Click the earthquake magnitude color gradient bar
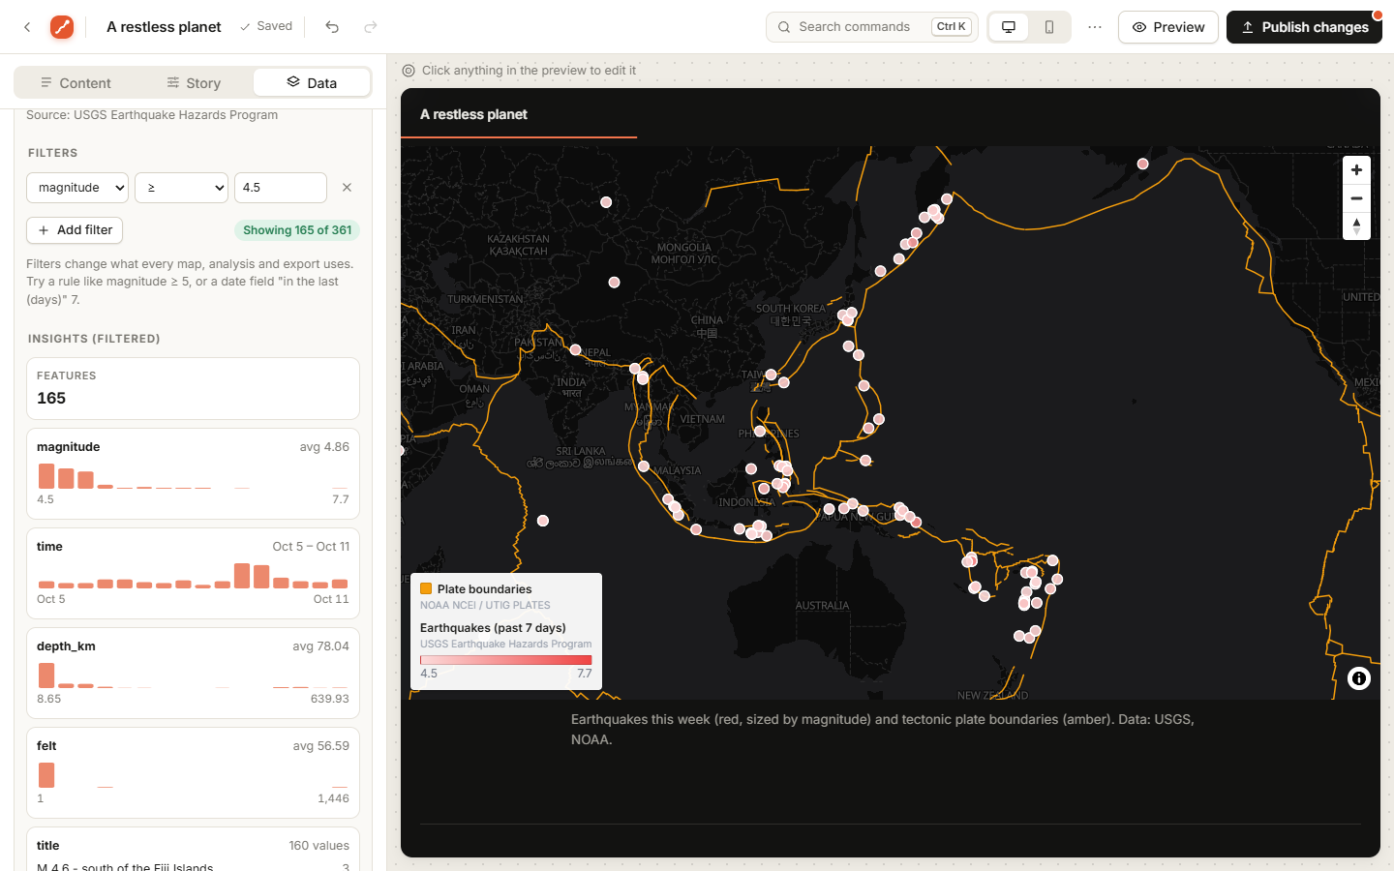 pos(505,660)
